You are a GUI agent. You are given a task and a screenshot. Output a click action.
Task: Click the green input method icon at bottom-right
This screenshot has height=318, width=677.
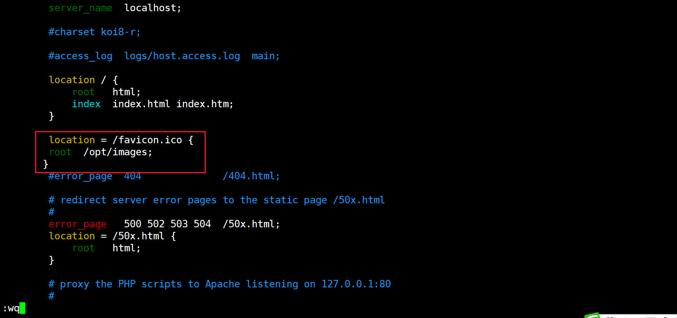point(593,316)
